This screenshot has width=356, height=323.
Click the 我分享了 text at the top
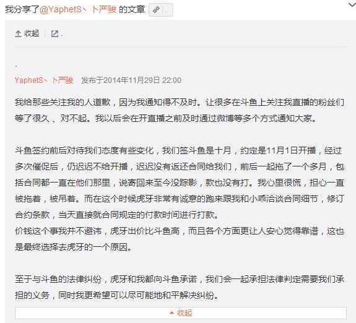22,9
